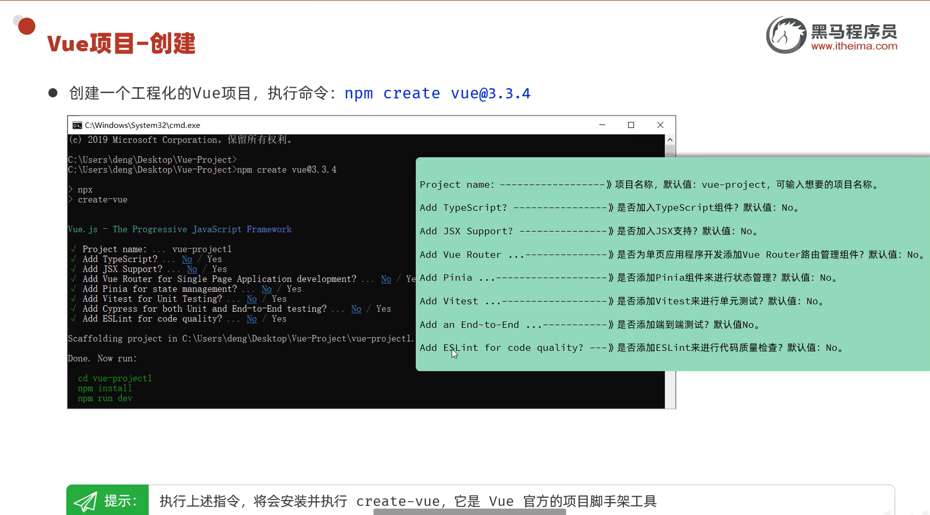Select the underlined No for Add TypeScript
The height and width of the screenshot is (515, 930).
[x=187, y=259]
